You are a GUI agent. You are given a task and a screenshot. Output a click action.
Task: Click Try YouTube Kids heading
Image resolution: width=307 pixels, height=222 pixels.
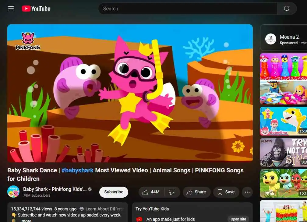pos(152,209)
